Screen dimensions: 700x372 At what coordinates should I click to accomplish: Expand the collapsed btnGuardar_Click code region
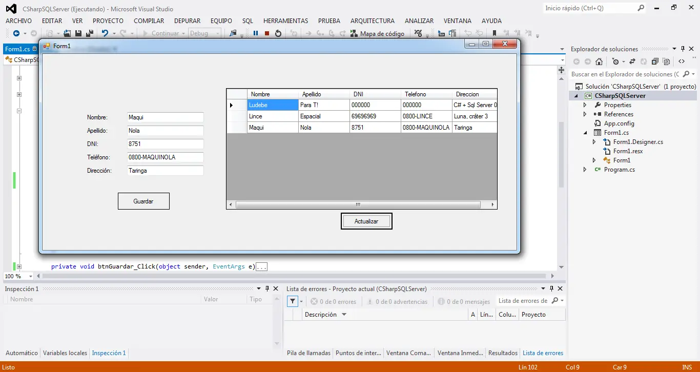click(19, 266)
